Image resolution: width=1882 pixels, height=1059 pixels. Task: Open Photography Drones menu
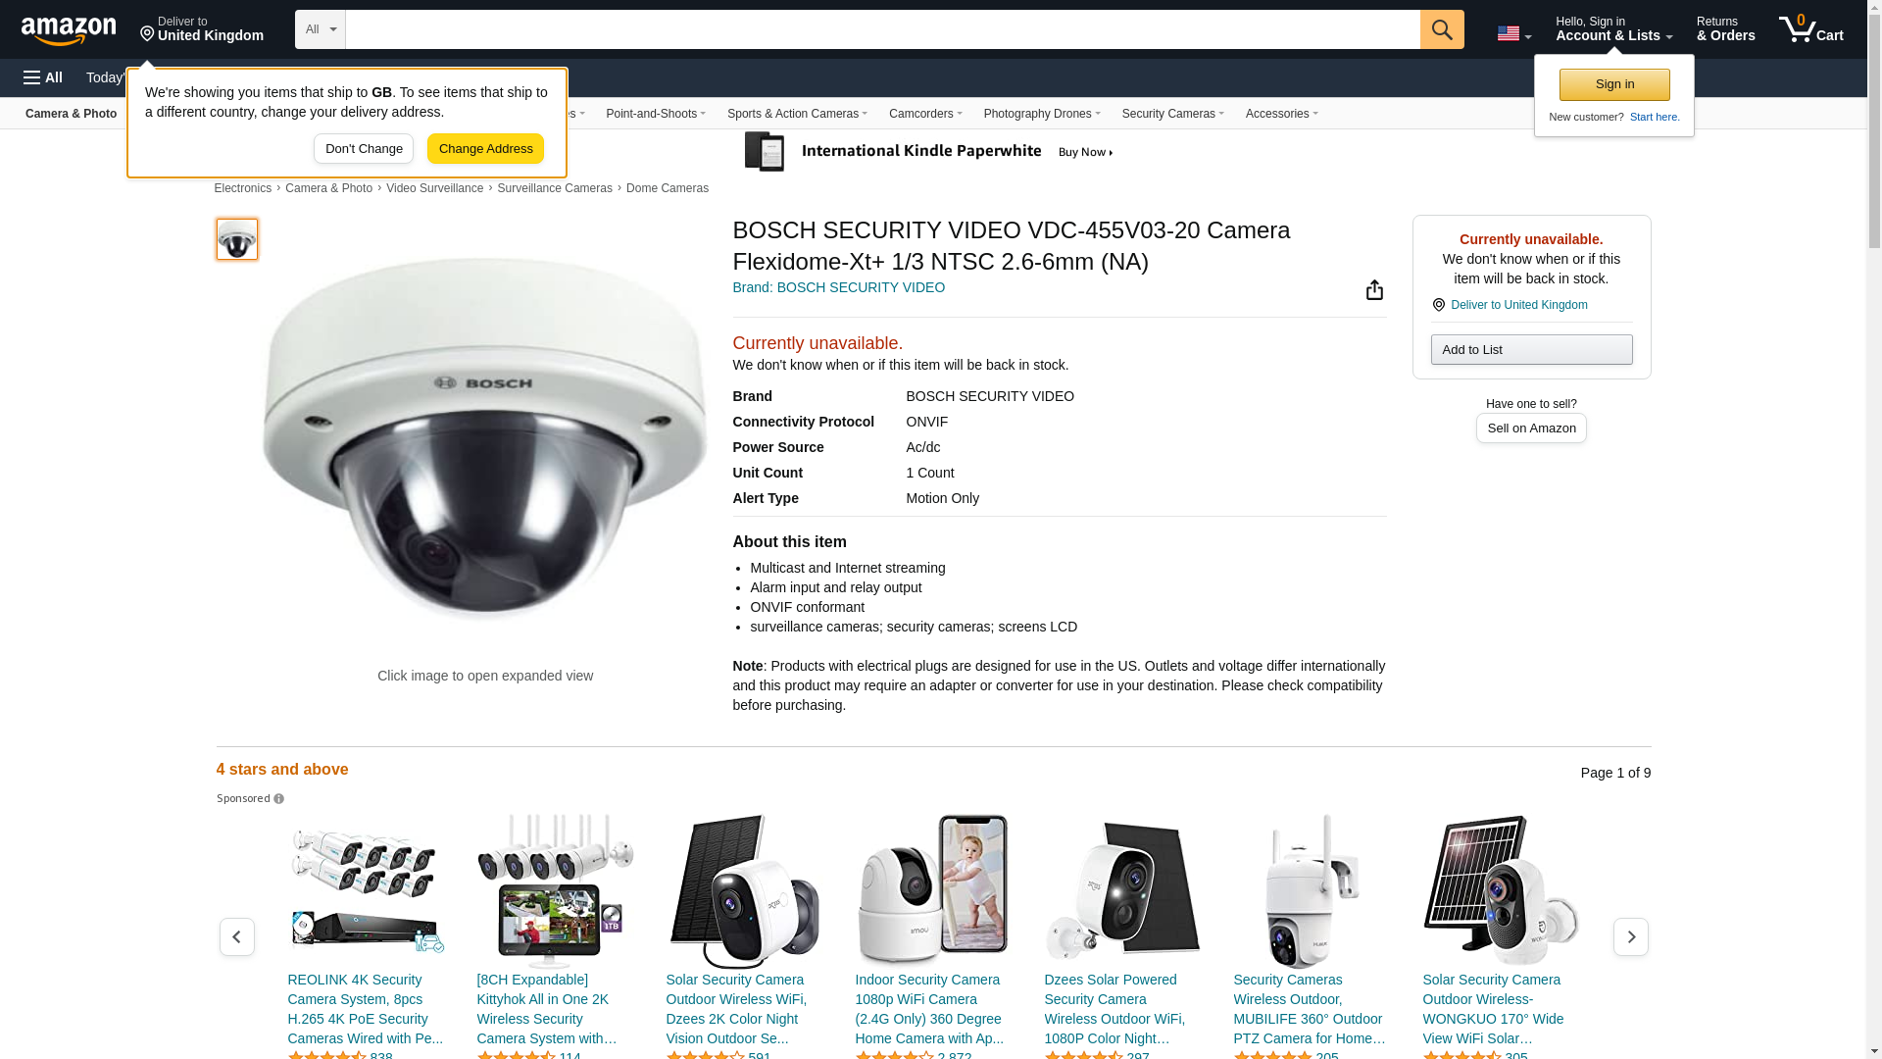[1042, 114]
